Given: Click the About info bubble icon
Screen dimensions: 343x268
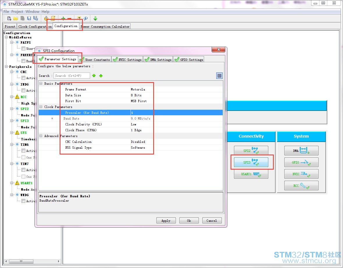Looking at the screenshot, I should tap(85, 18).
